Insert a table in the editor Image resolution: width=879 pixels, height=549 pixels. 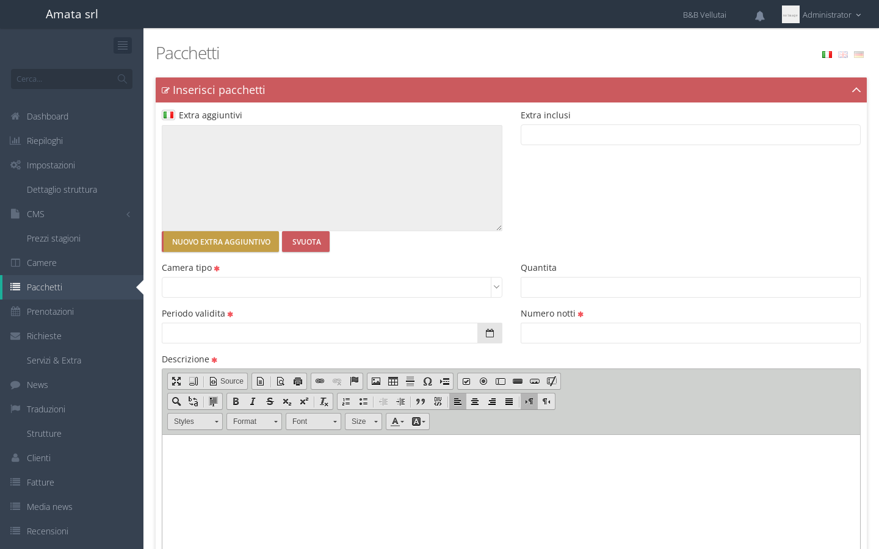pos(393,381)
